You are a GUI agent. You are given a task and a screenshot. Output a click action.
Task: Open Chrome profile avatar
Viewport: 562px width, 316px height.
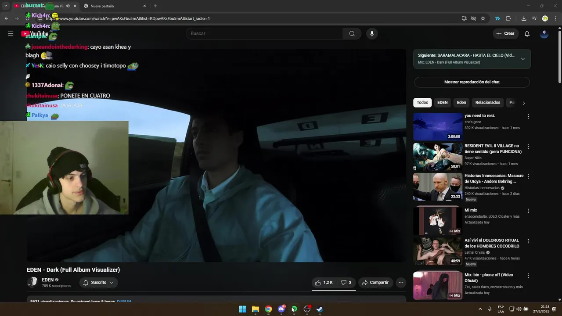click(545, 18)
